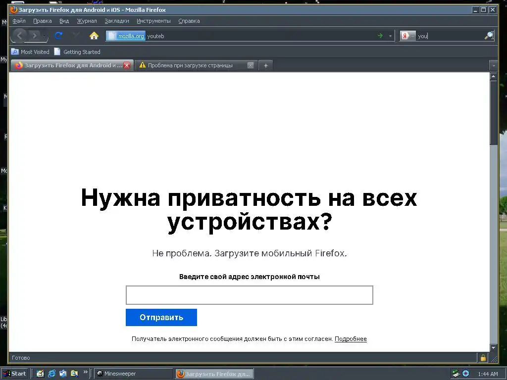
Task: Click the greyed-out Stop loading icon
Action: [76, 36]
